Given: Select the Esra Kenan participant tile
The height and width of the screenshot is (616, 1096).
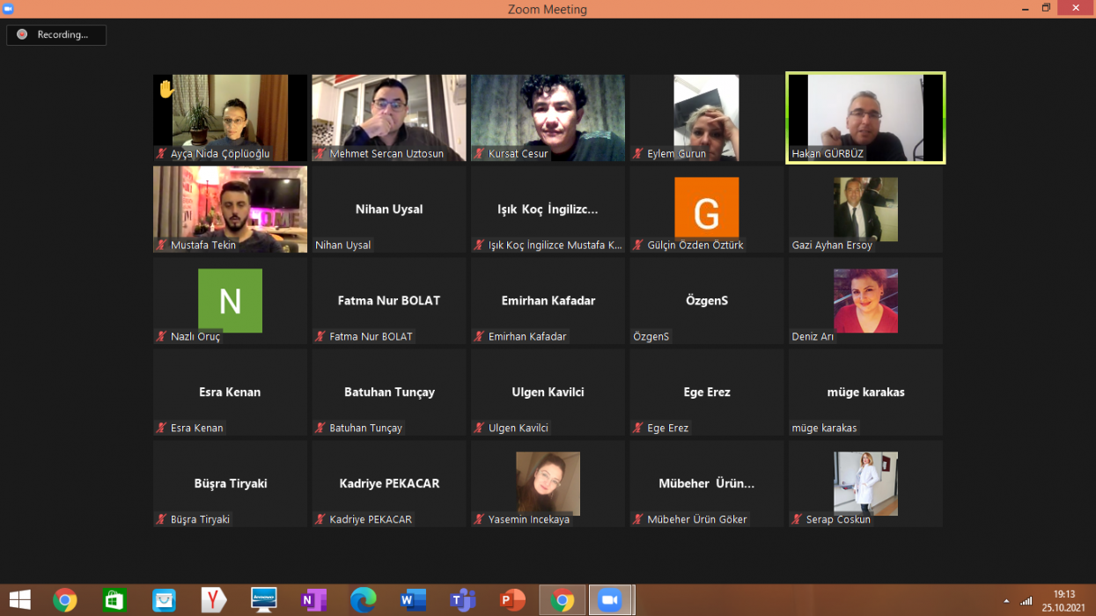Looking at the screenshot, I should 230,392.
